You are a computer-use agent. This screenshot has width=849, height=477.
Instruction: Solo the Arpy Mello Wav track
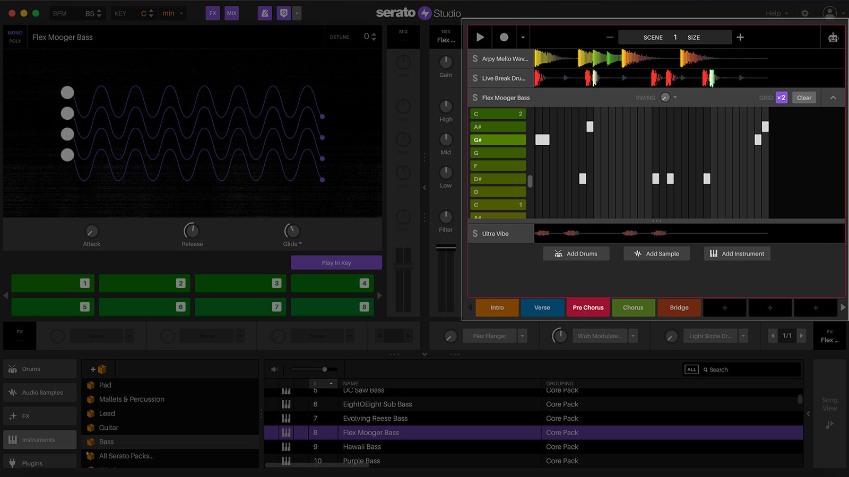(475, 59)
